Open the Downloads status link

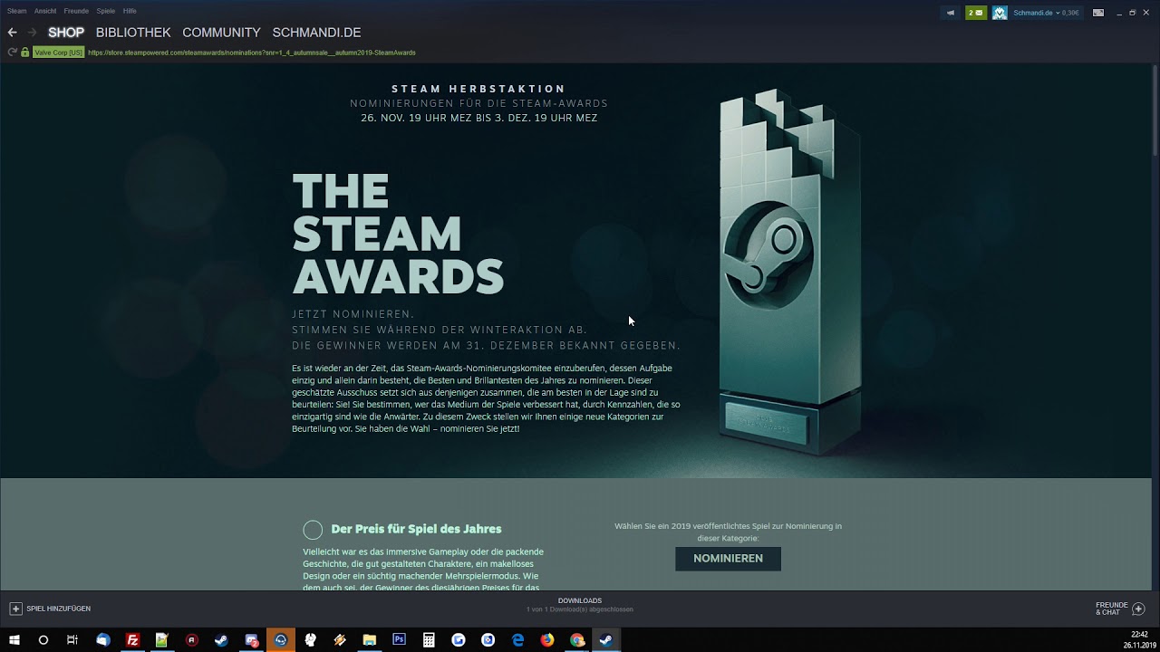tap(580, 605)
